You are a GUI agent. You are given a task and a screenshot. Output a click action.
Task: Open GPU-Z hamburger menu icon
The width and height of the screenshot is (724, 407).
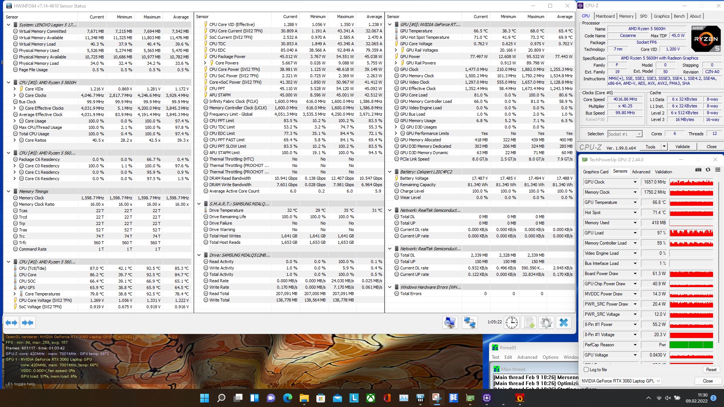tap(718, 170)
